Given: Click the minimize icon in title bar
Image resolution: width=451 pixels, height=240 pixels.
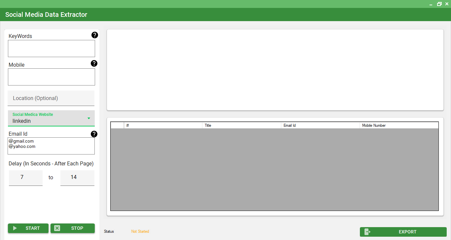Looking at the screenshot, I should (x=431, y=4).
